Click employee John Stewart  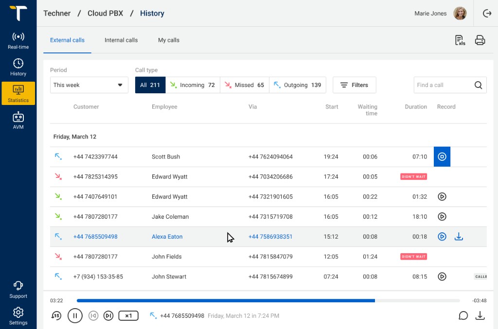(x=169, y=277)
